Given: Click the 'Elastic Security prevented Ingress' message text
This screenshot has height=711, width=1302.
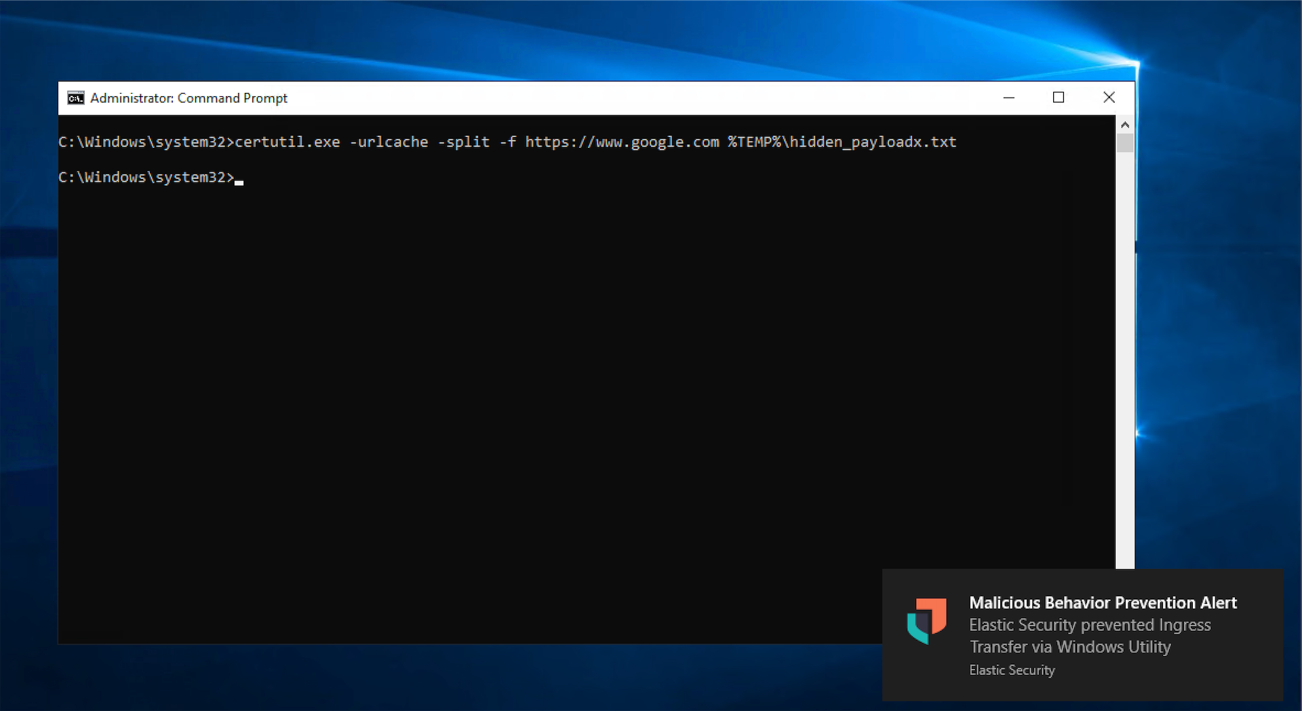Looking at the screenshot, I should 1090,625.
